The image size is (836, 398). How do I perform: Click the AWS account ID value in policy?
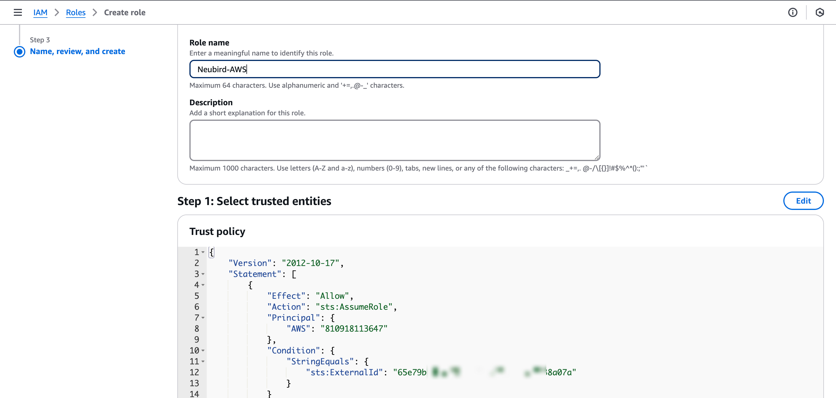[354, 329]
